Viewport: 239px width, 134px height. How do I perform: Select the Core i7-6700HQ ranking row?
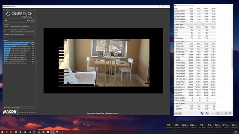click(x=19, y=58)
